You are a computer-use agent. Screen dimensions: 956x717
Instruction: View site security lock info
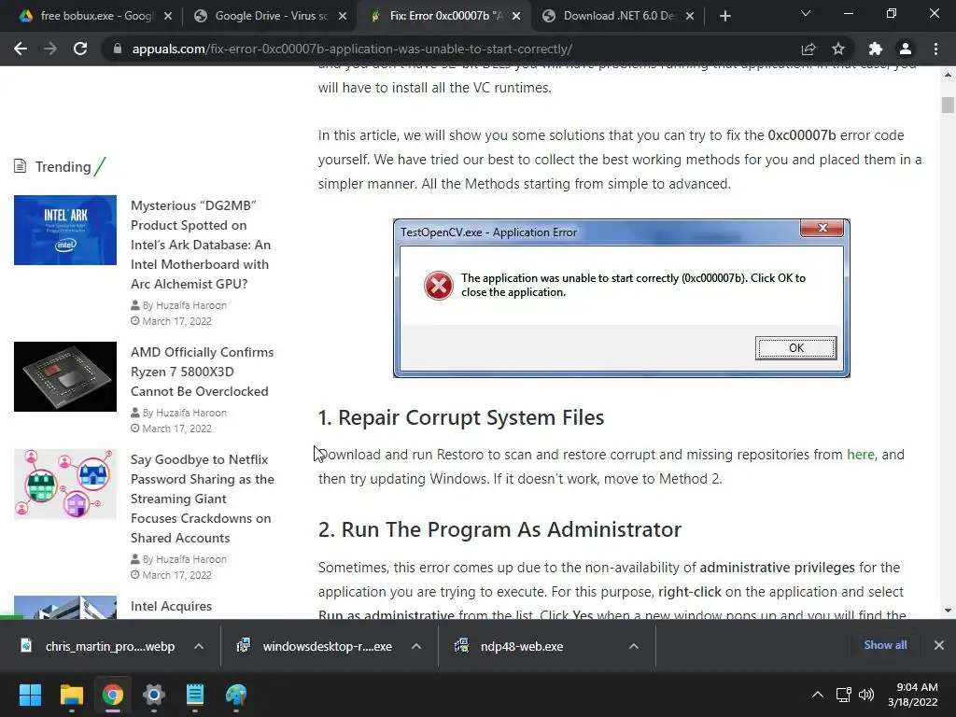[x=118, y=49]
